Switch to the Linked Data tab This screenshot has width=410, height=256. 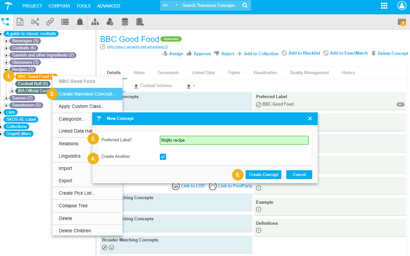[x=203, y=73]
